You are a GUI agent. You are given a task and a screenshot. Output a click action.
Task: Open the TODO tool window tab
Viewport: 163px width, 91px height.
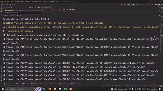tap(18, 84)
